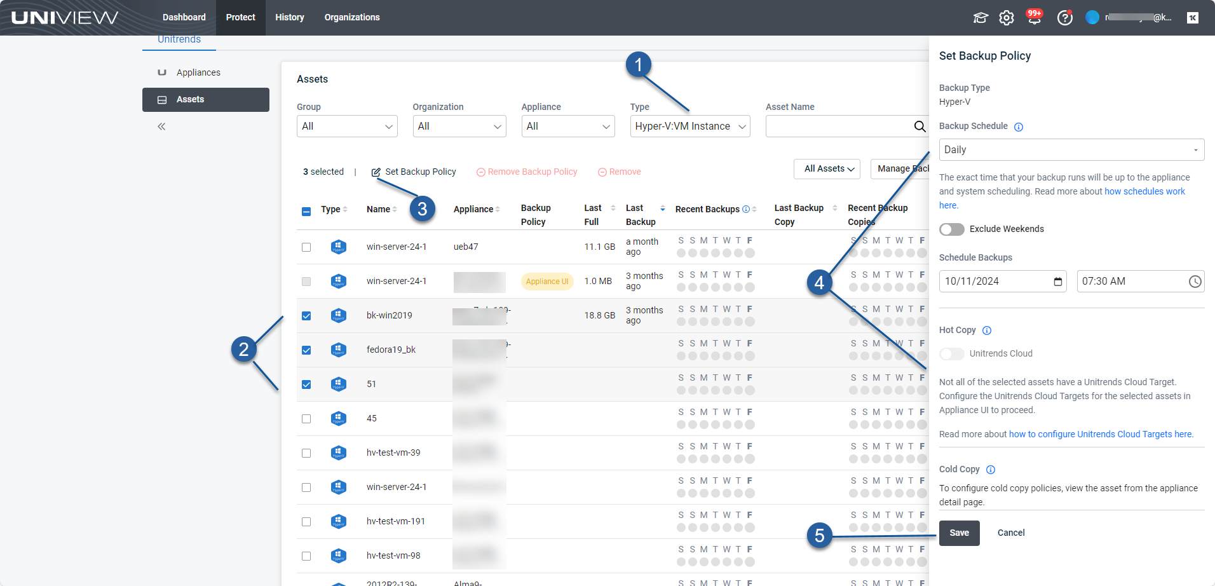Open the Organization filter dropdown

click(459, 126)
